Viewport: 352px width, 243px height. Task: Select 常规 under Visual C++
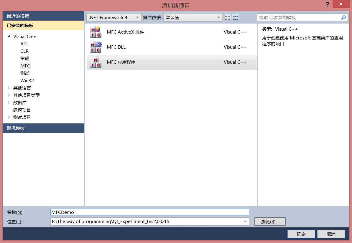[25, 59]
